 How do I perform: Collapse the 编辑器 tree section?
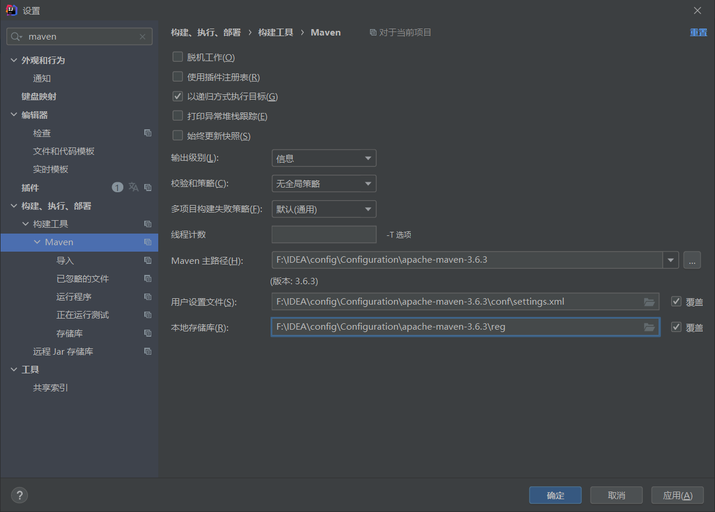click(14, 115)
